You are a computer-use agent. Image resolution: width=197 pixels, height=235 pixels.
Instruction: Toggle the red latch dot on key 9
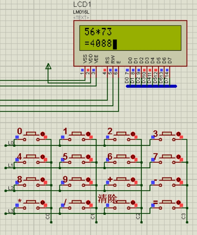88,180
